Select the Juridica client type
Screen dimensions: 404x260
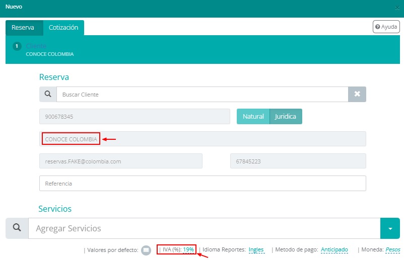[x=286, y=117]
